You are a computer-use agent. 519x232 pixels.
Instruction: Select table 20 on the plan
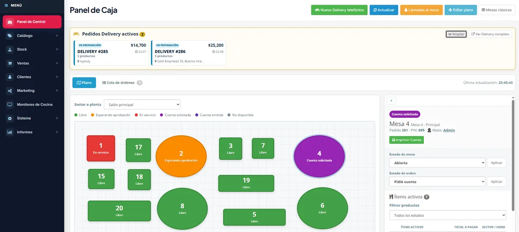click(x=119, y=211)
